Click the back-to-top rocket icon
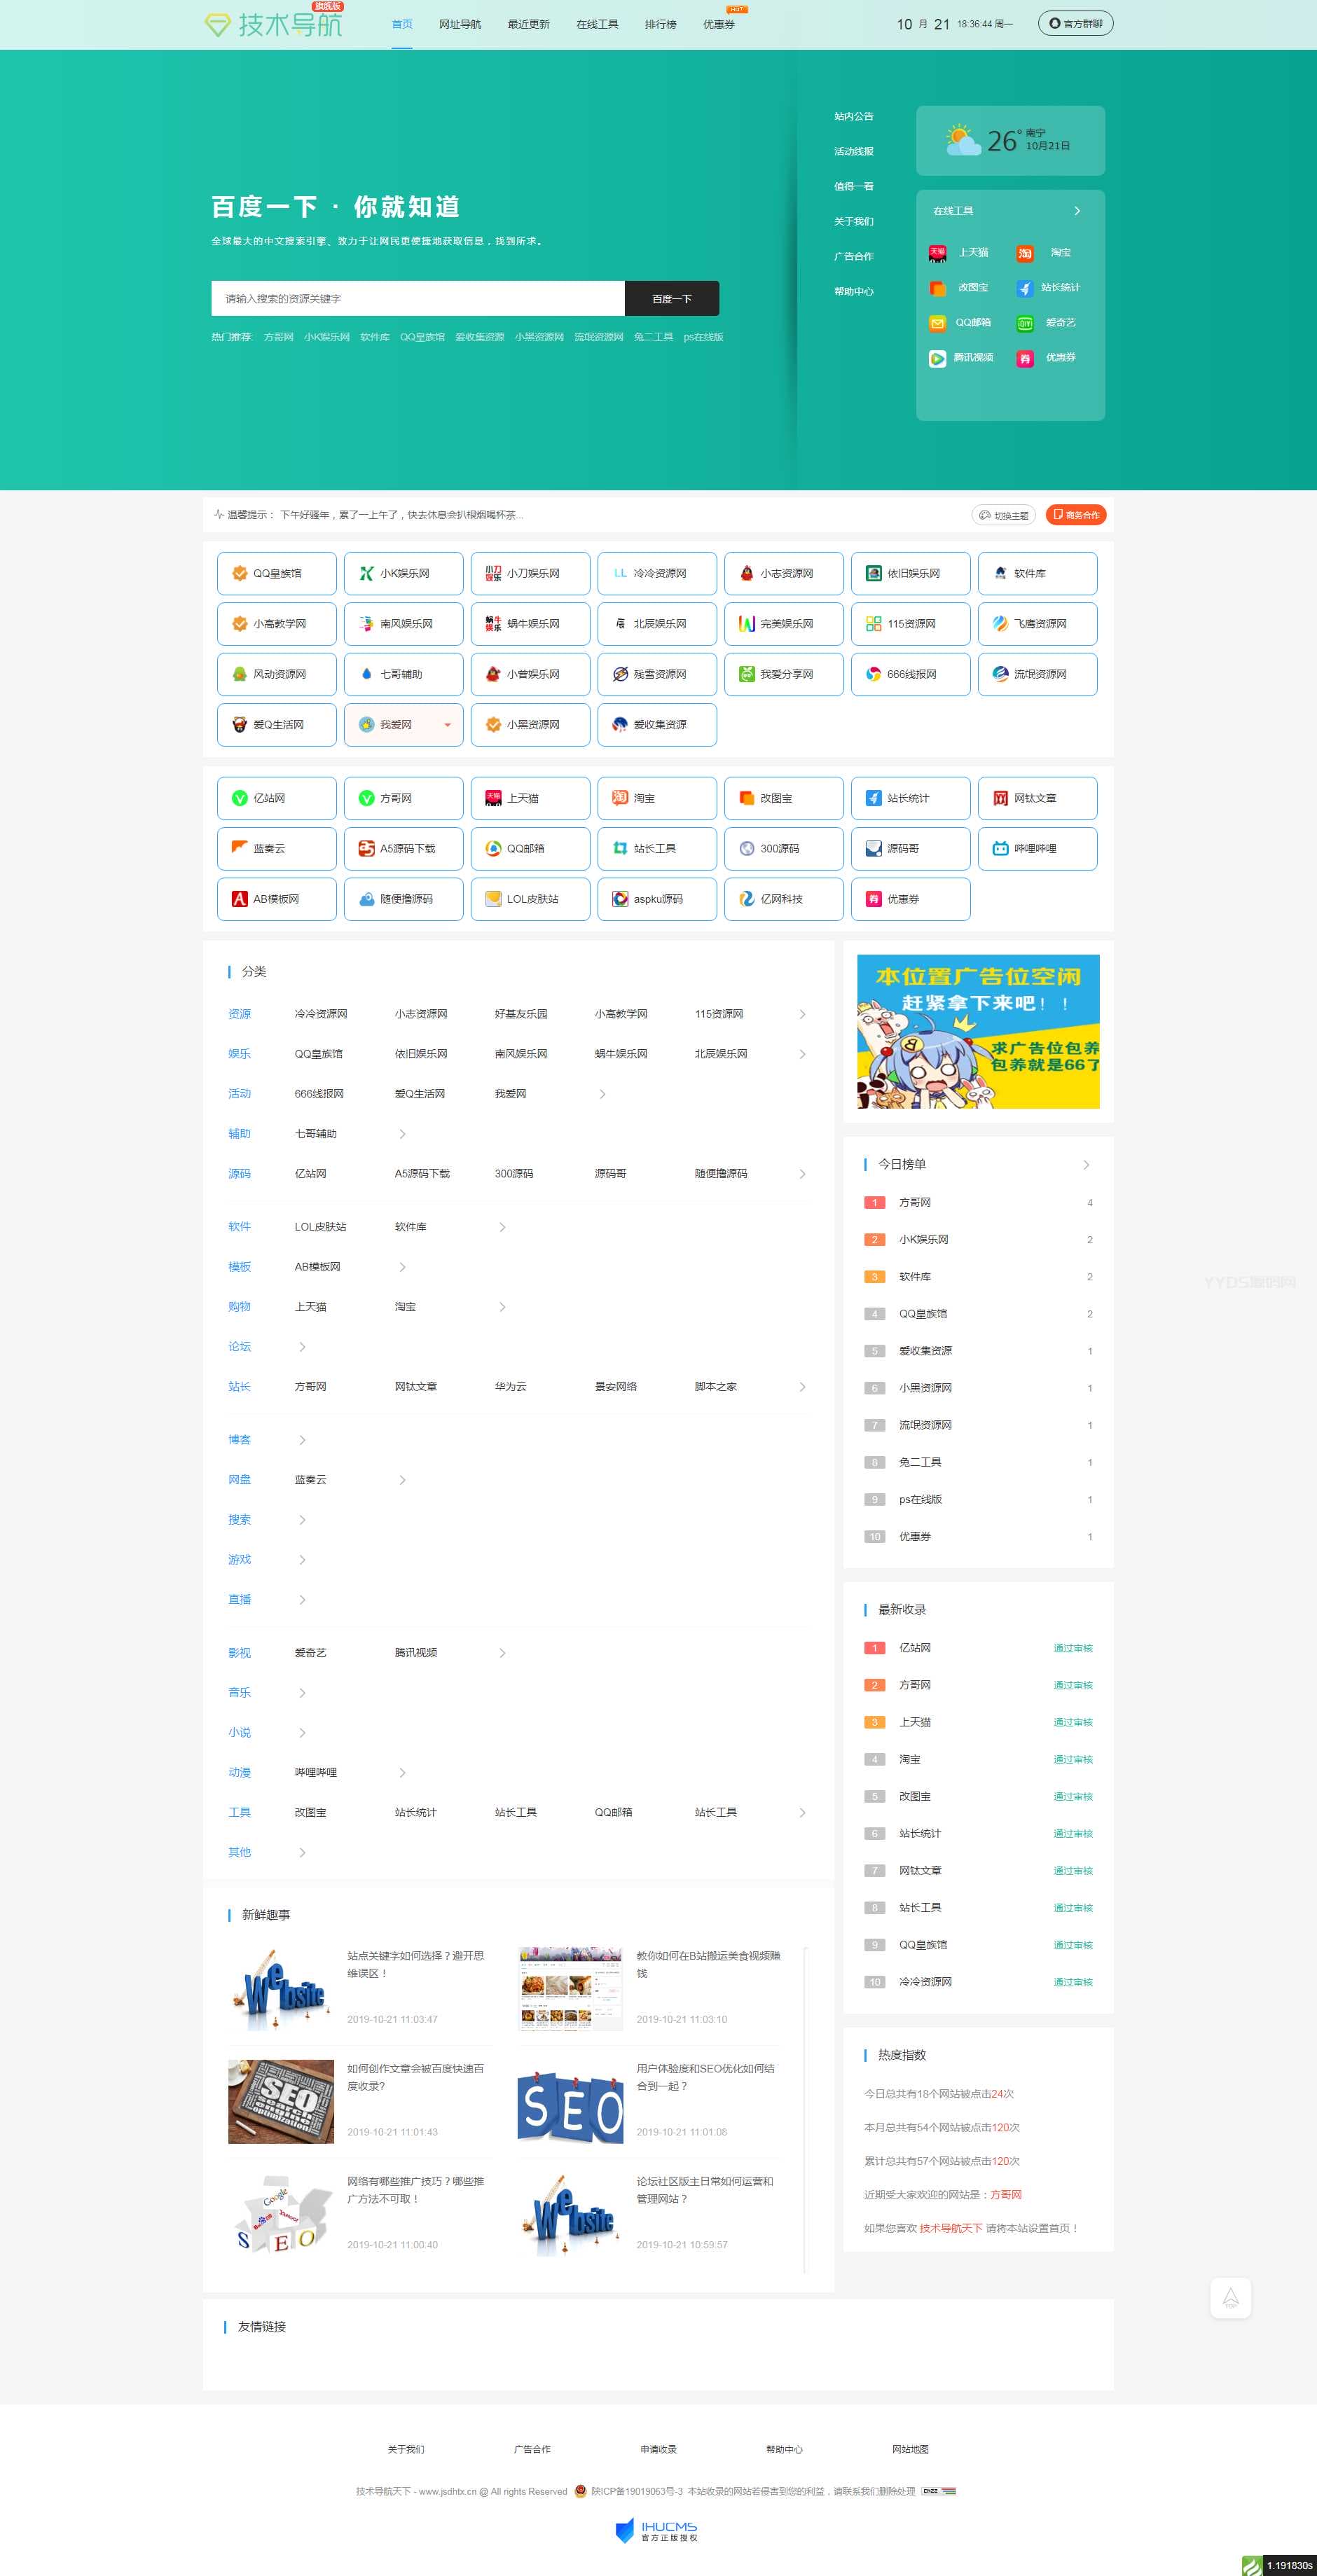The height and width of the screenshot is (2576, 1317). pos(1231,2298)
